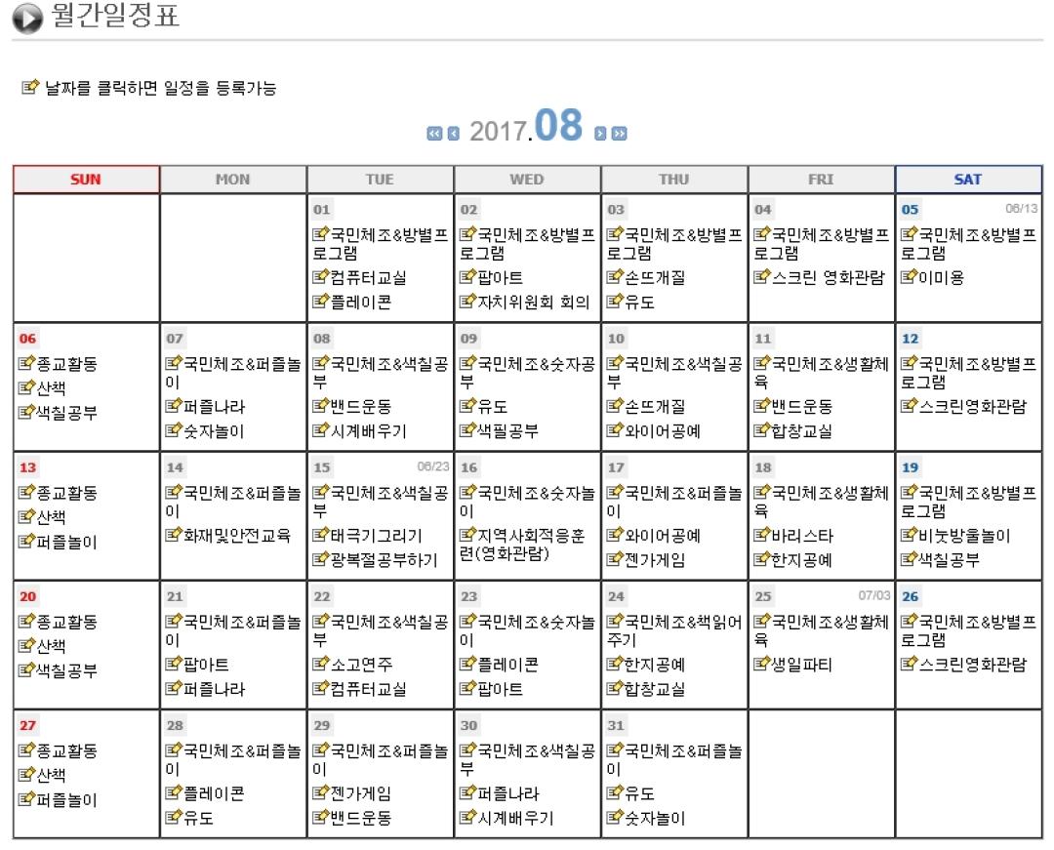The height and width of the screenshot is (850, 1054).
Task: Select date 10 to register schedule
Action: click(616, 338)
